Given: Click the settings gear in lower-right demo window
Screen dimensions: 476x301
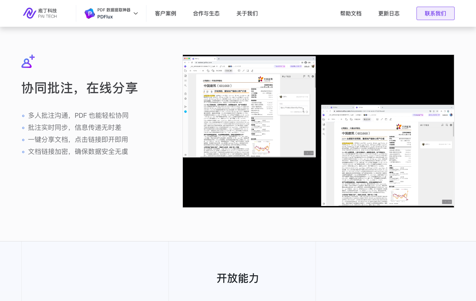Looking at the screenshot, I should coord(324,204).
